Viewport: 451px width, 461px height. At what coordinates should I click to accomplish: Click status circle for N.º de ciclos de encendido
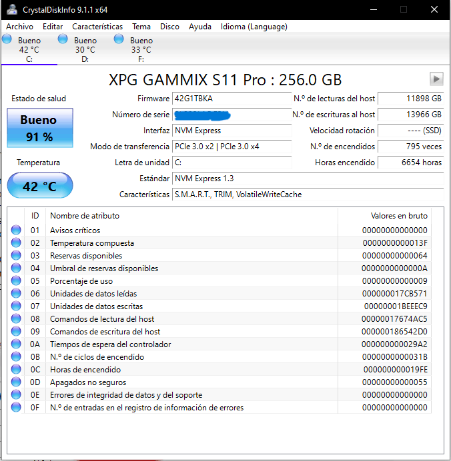pos(16,356)
